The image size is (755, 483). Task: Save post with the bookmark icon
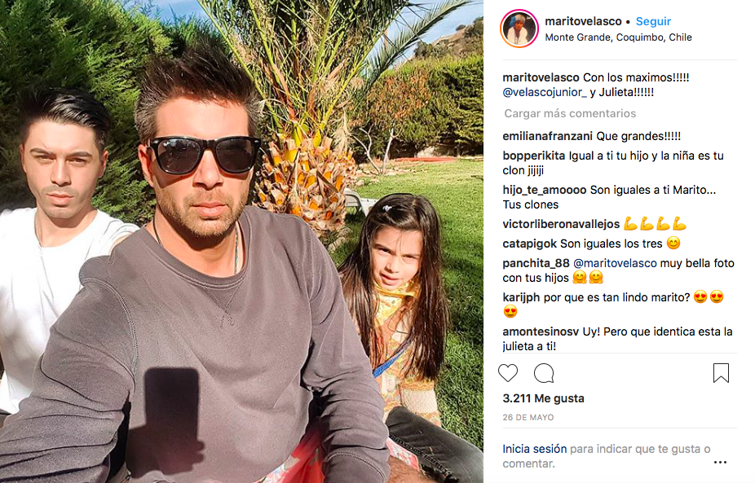click(721, 373)
